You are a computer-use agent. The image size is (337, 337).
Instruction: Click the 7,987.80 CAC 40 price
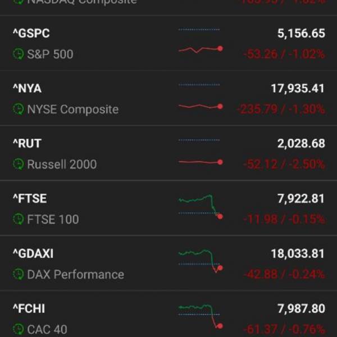(x=301, y=309)
